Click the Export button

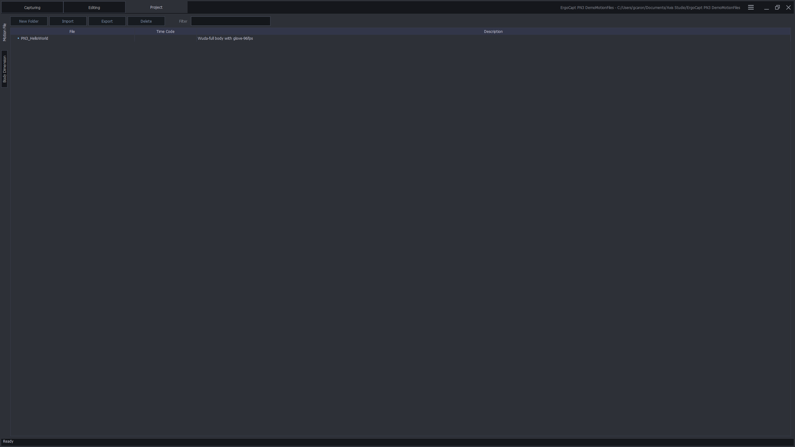107,21
